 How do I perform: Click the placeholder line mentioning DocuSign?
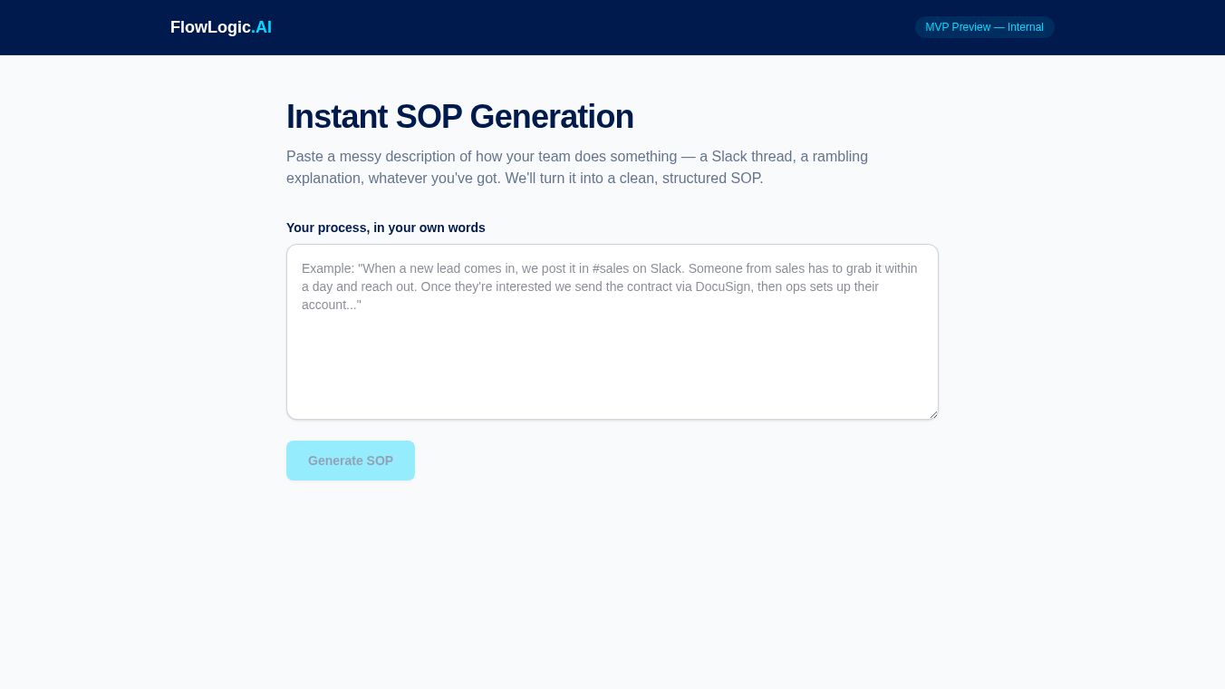[x=591, y=286]
